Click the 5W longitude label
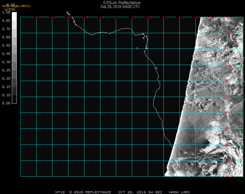Viewport: 245px width, 194px height. pyautogui.click(x=102, y=17)
